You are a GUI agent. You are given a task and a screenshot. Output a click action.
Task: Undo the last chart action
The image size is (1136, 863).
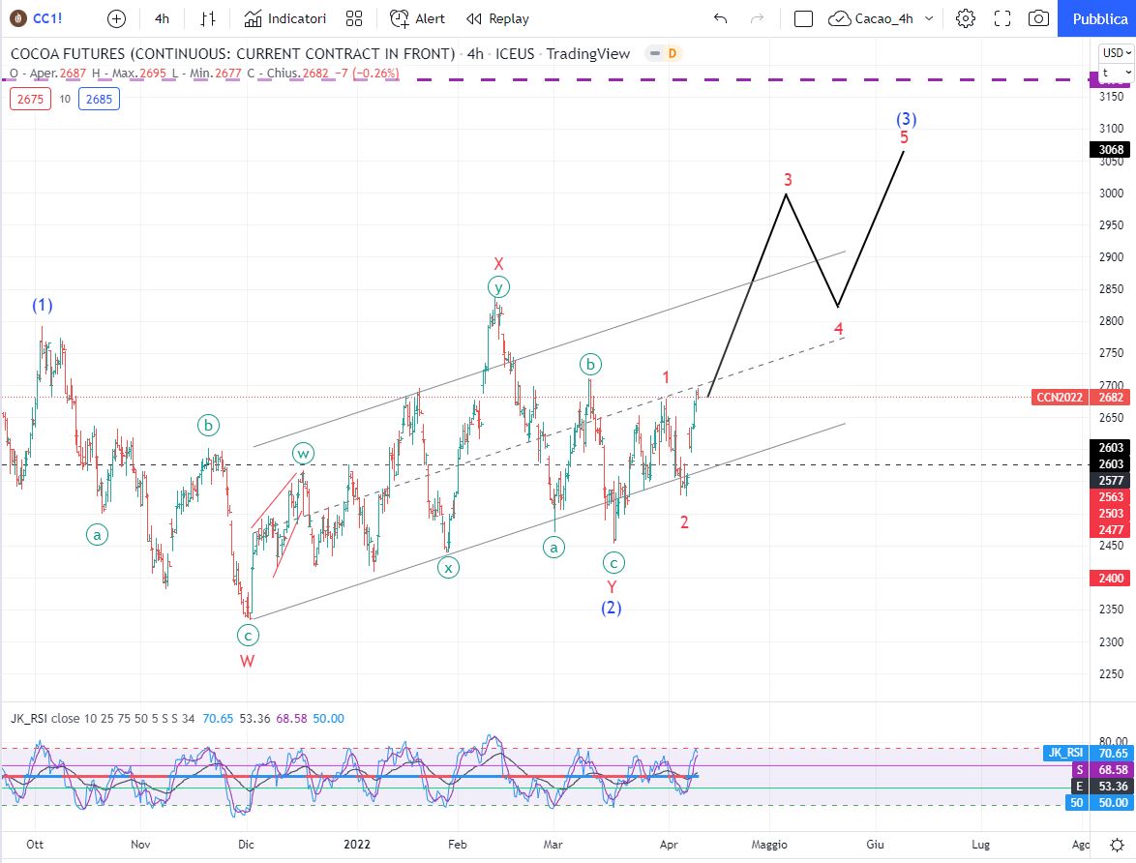coord(720,18)
